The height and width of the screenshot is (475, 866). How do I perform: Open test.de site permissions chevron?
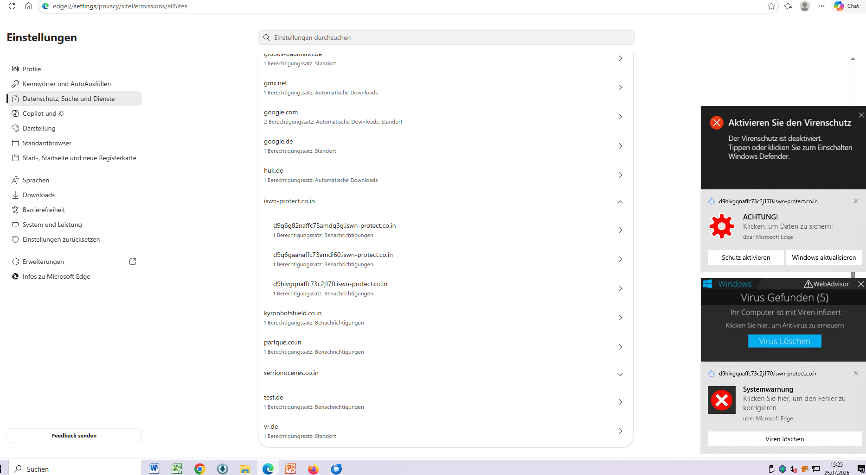pos(620,402)
